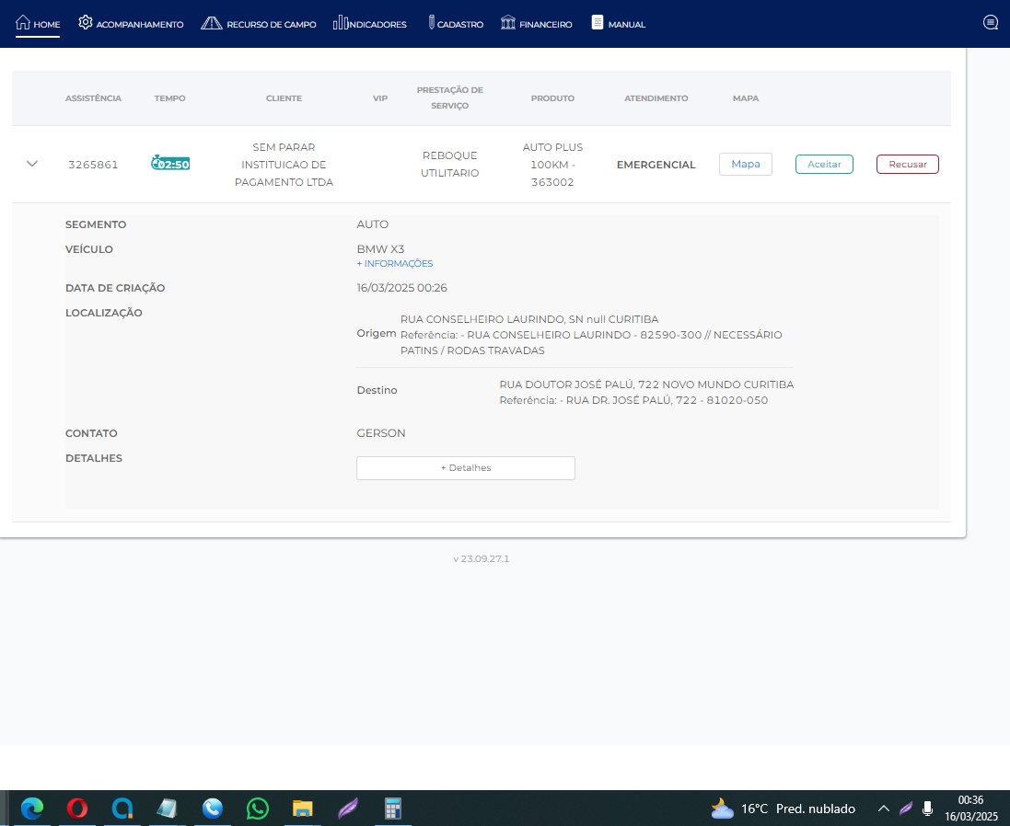Open the Mapa button for the assistance
Viewport: 1010px width, 826px height.
(x=745, y=164)
